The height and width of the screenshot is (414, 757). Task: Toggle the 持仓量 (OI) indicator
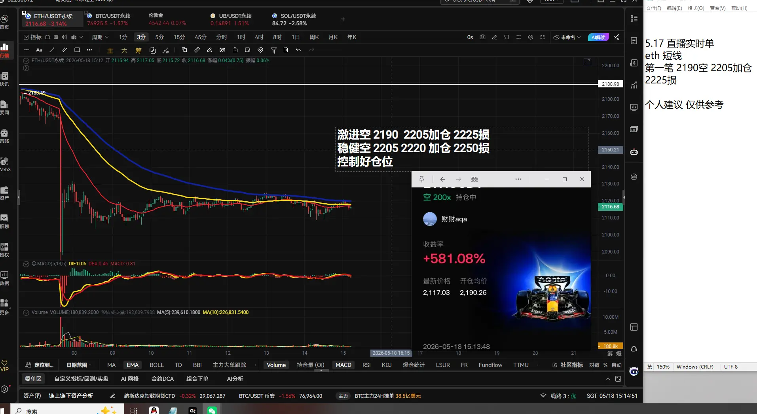[x=311, y=365]
